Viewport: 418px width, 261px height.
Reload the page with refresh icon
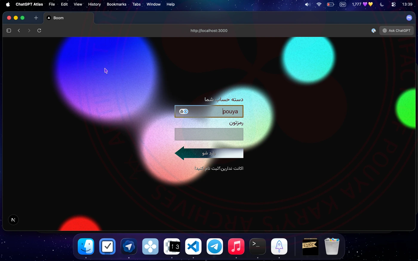coord(39,30)
